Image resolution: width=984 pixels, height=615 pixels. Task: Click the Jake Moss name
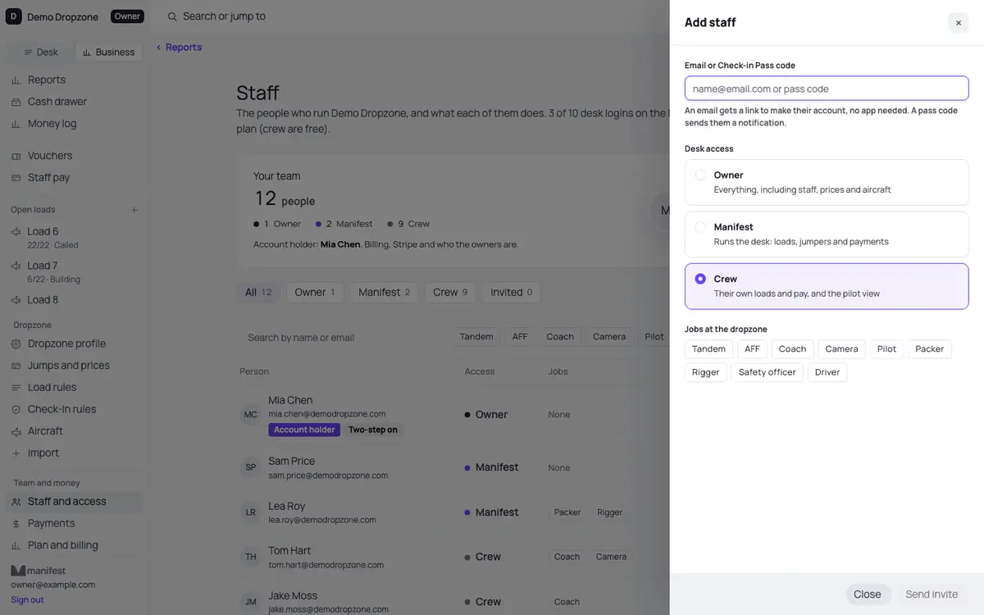pos(293,596)
